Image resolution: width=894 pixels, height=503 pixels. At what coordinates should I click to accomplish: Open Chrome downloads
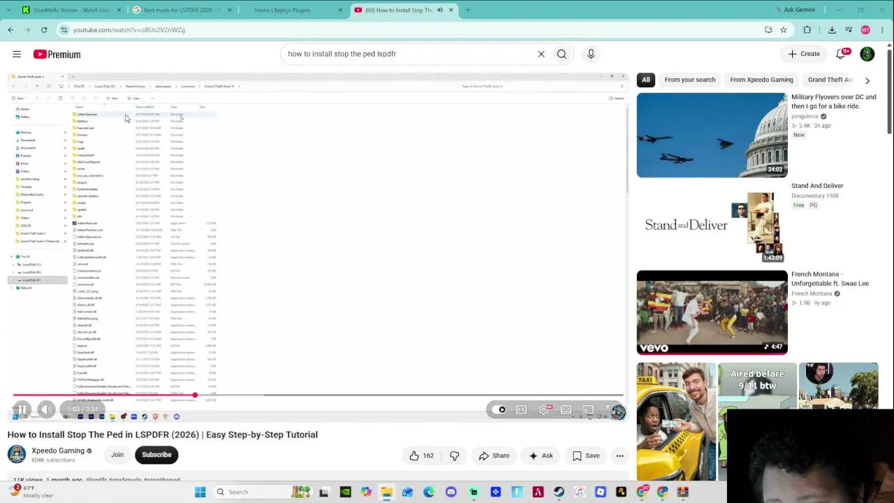tap(832, 30)
